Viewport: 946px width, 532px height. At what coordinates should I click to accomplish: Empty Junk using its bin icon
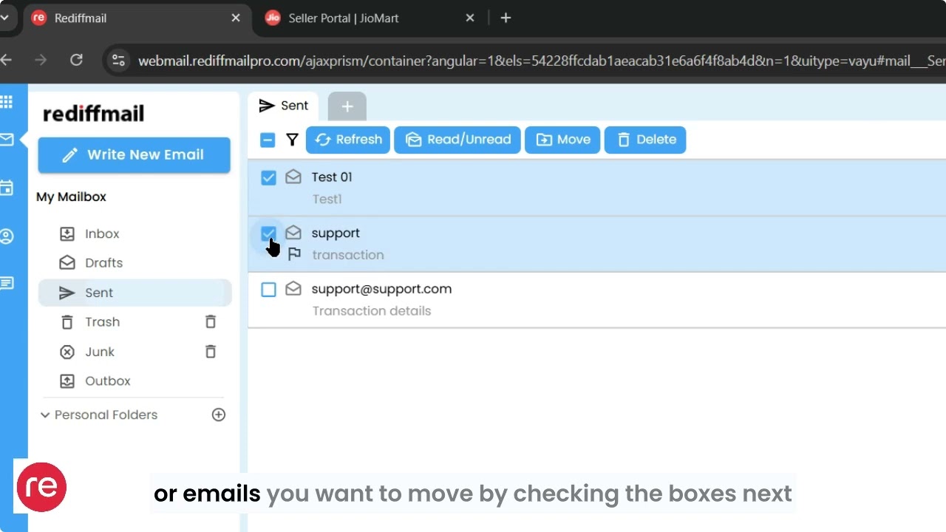click(x=211, y=352)
